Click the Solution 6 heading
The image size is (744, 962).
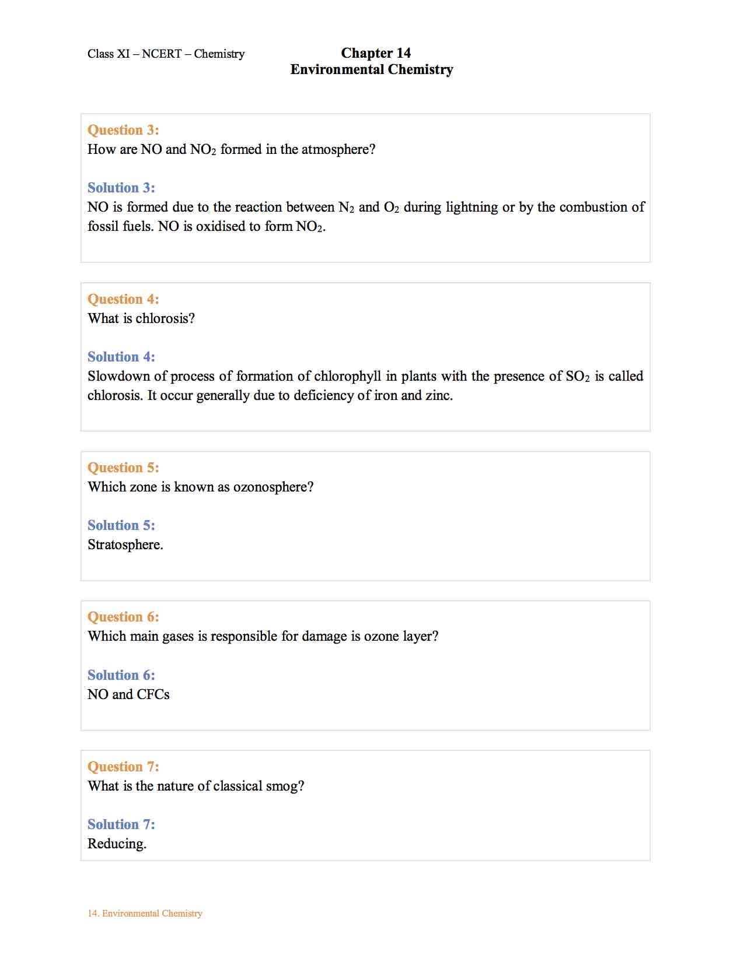[121, 675]
